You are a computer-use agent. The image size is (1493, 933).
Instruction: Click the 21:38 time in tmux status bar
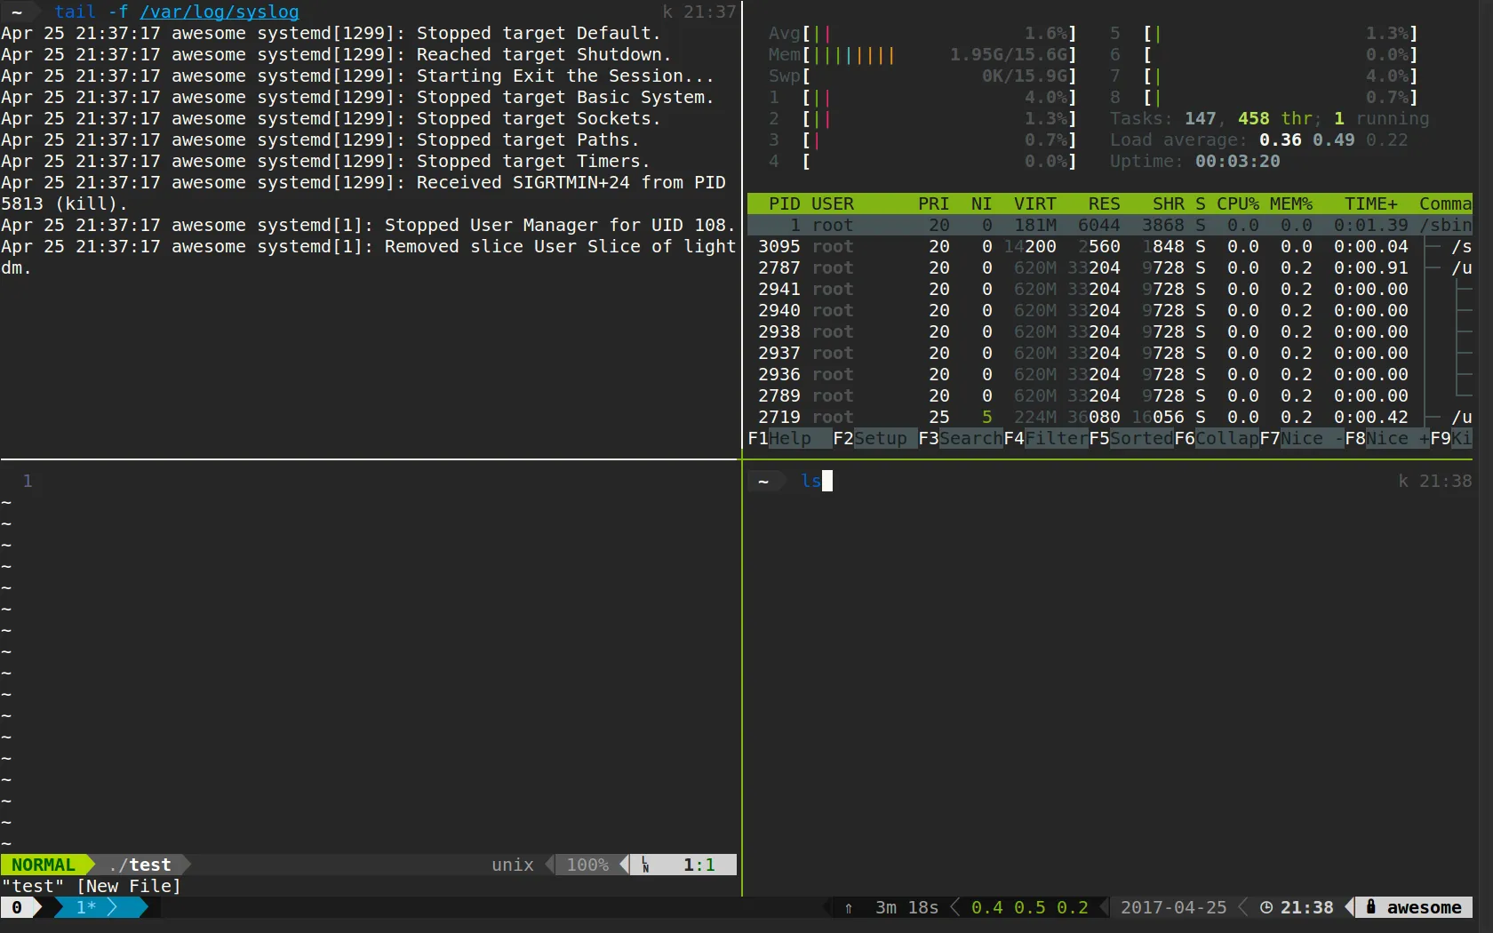point(1307,907)
